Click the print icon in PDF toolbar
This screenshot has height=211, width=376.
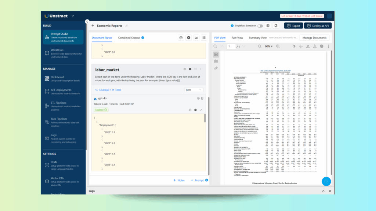coord(321,47)
